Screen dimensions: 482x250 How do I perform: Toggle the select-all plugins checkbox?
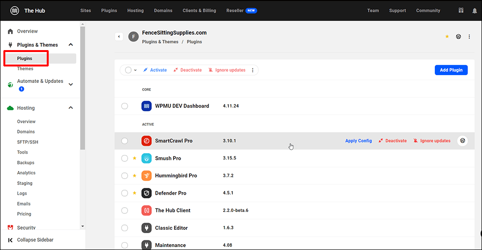click(x=128, y=70)
